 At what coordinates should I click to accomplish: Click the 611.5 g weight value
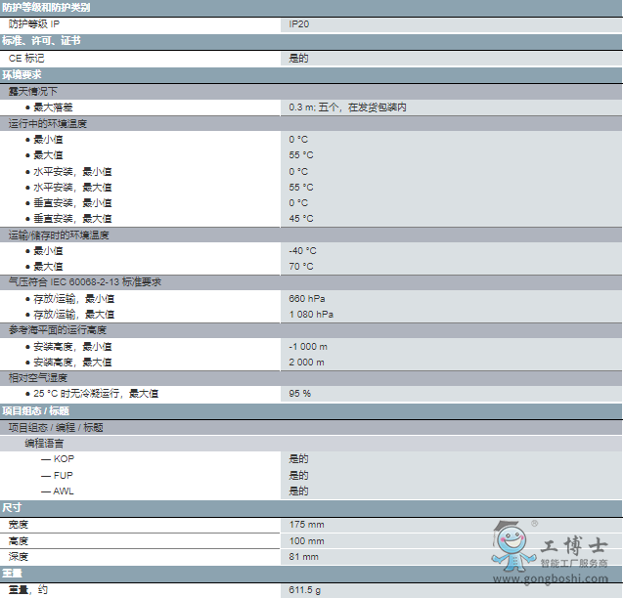point(305,590)
